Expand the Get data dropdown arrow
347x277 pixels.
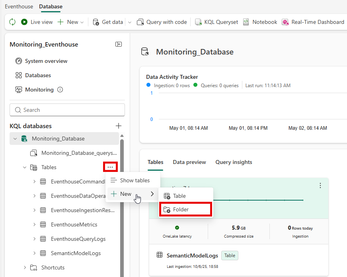coord(130,22)
